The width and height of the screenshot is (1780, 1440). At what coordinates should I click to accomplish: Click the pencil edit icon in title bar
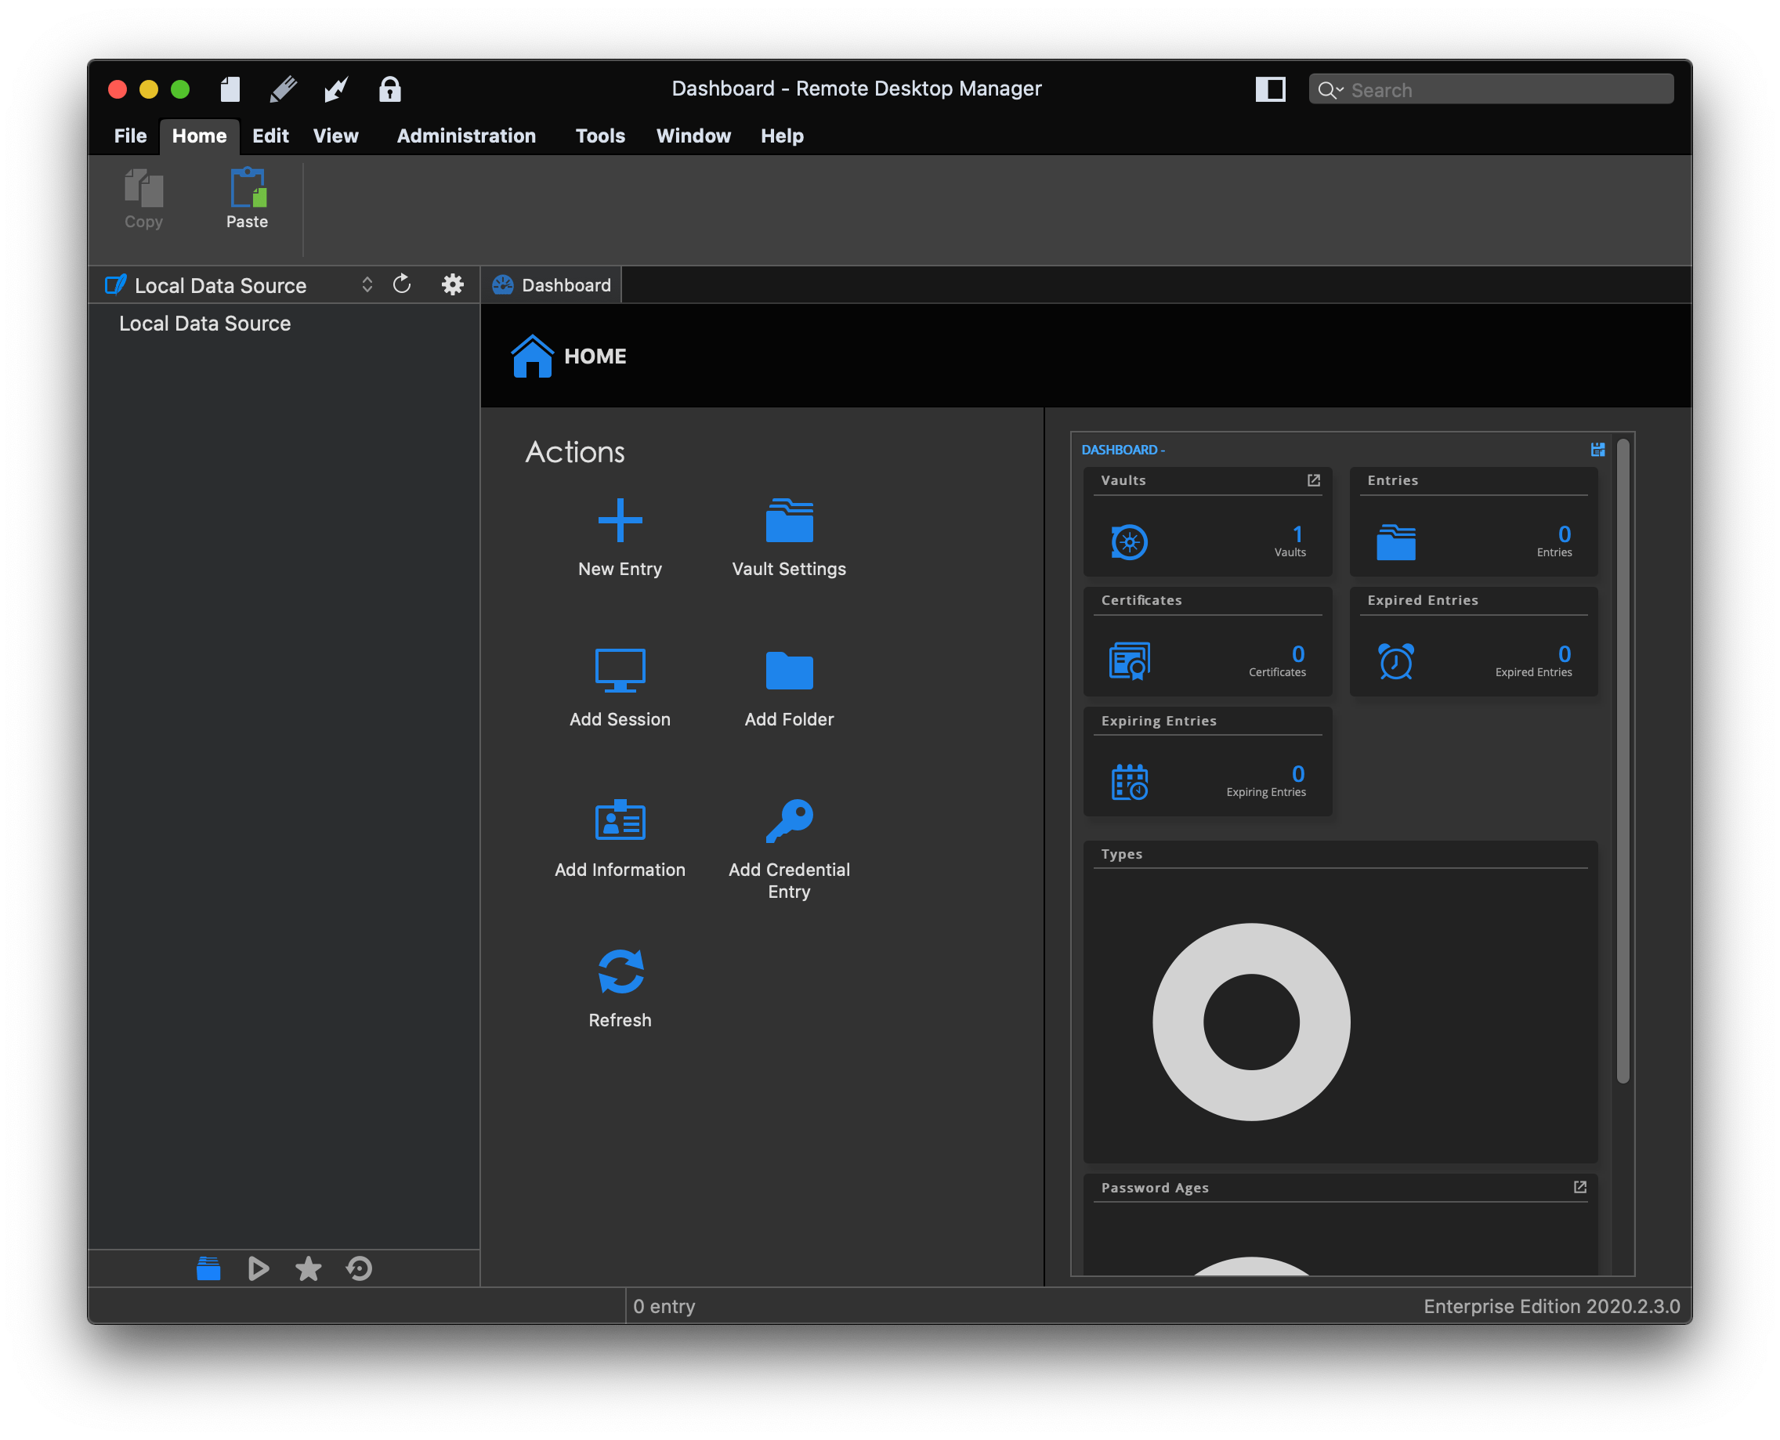click(283, 89)
